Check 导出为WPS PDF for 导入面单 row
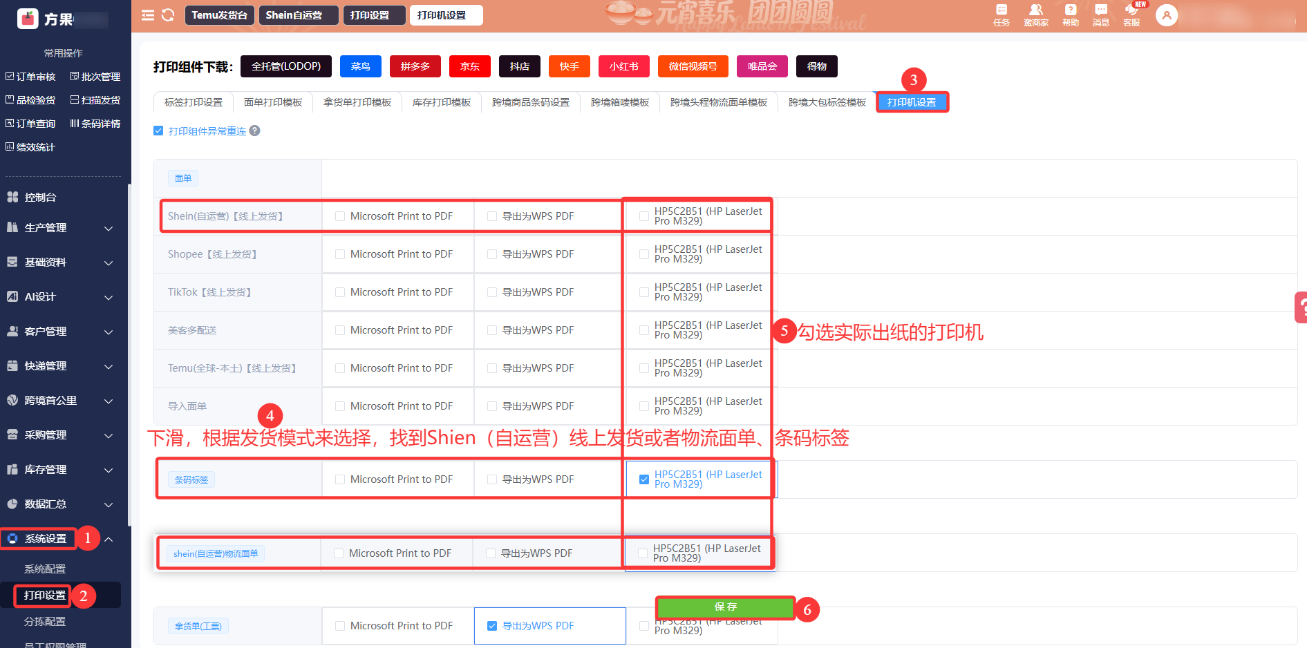 pos(492,406)
